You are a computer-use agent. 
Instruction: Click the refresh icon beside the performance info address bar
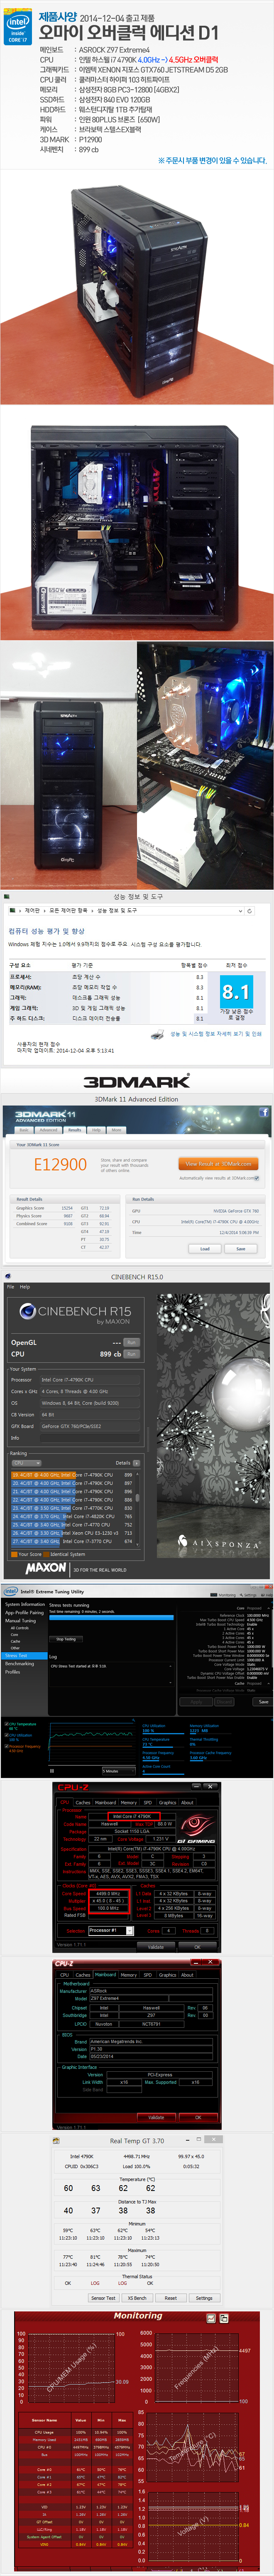click(x=250, y=911)
